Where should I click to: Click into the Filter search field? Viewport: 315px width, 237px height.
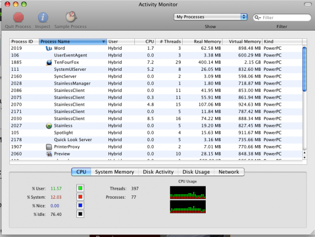pyautogui.click(x=282, y=18)
